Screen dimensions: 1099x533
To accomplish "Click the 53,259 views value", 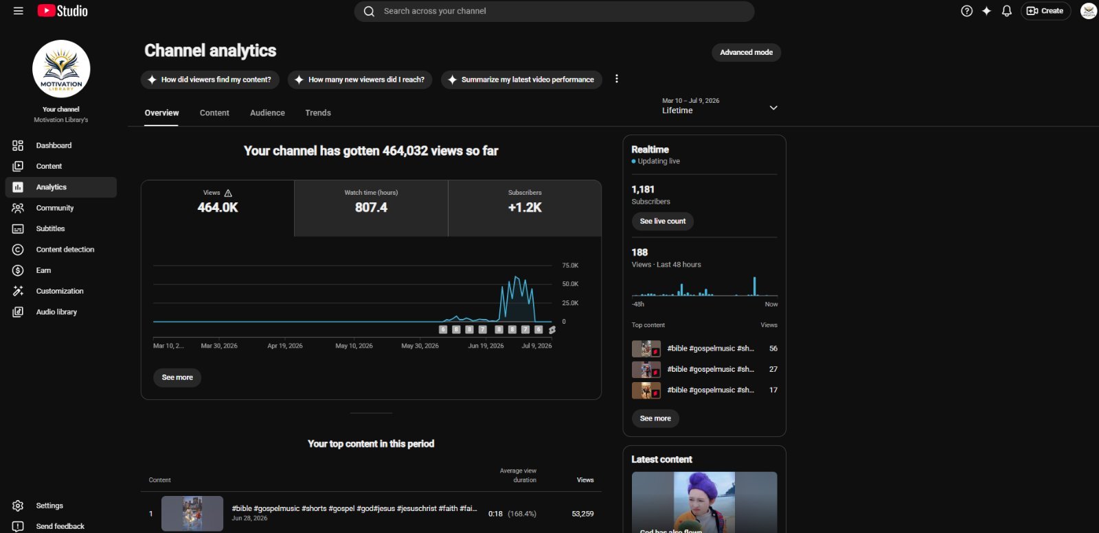I will coord(582,514).
